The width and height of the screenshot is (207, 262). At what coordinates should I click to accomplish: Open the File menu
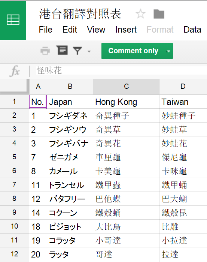click(x=46, y=30)
